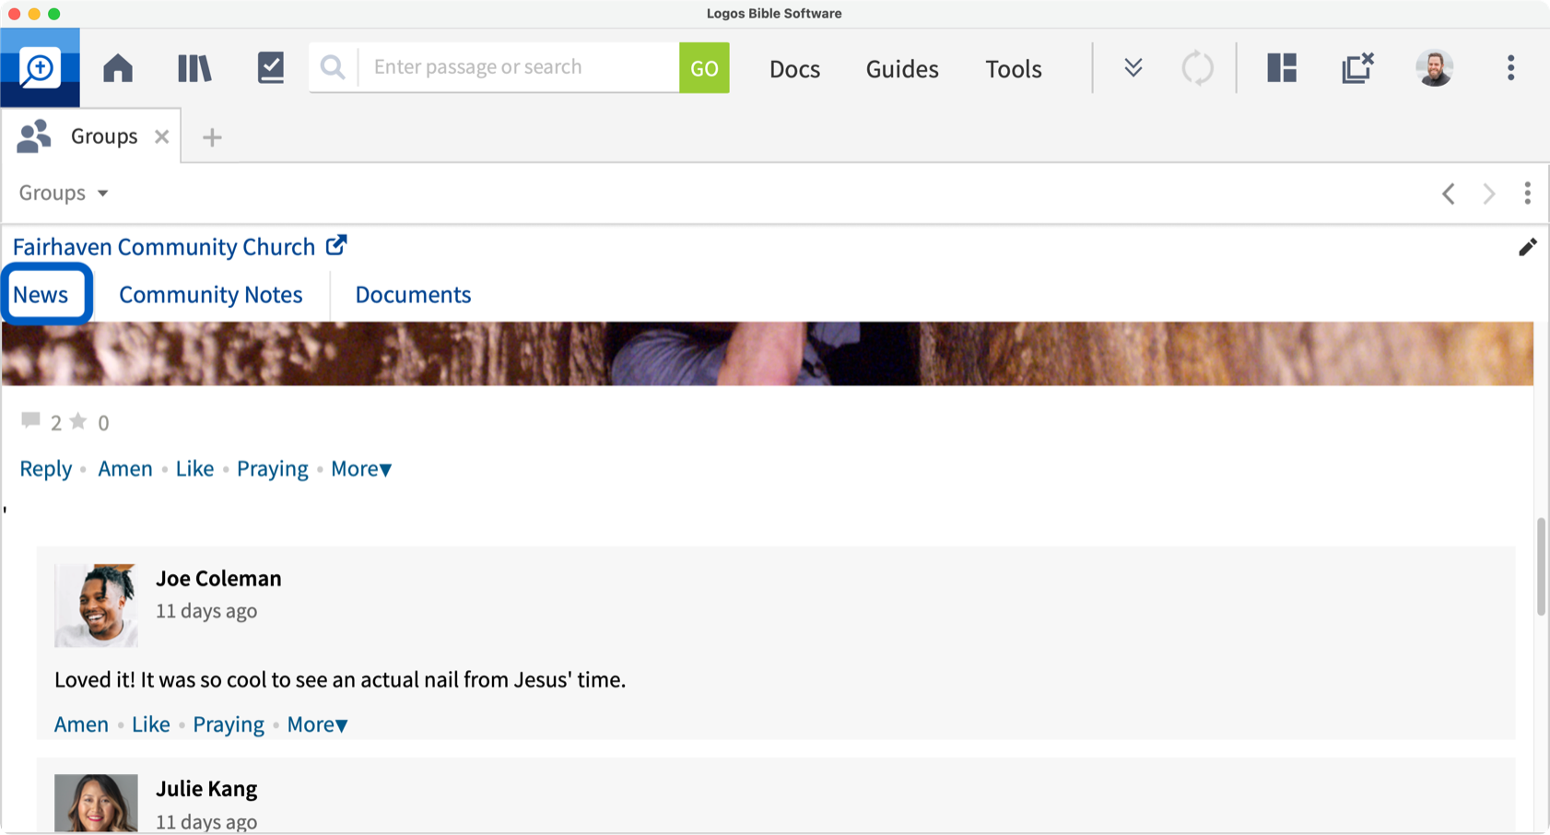Image resolution: width=1550 pixels, height=835 pixels.
Task: Click the vertical scrollbar thumb
Action: click(1541, 567)
